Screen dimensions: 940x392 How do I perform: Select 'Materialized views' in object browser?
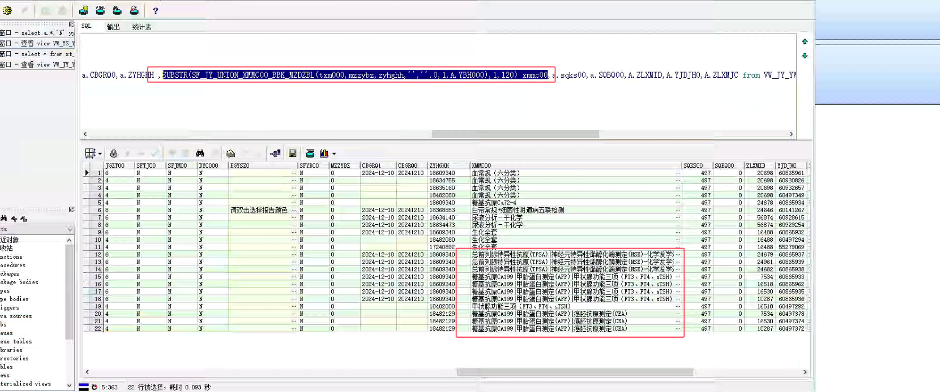click(25, 384)
